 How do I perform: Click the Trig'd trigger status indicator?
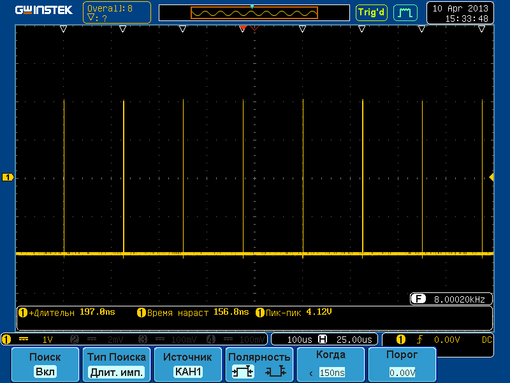(371, 12)
